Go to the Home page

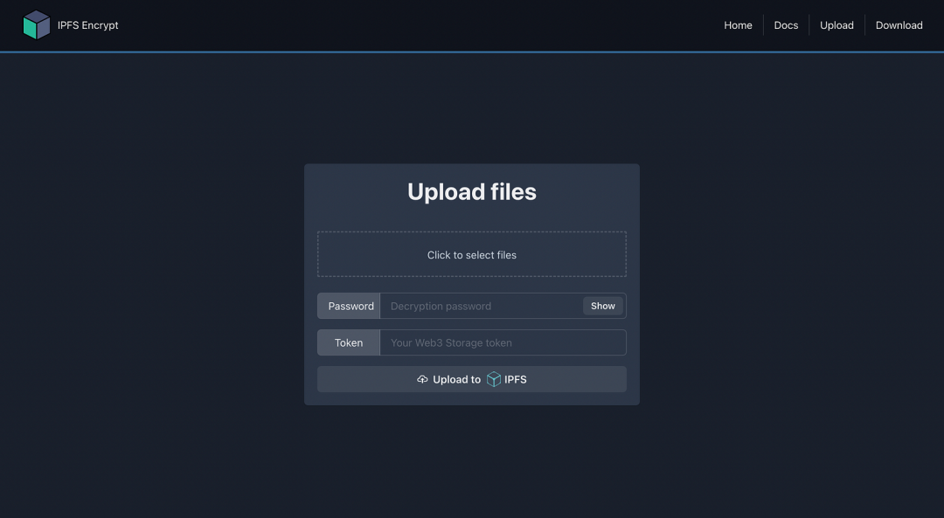point(738,25)
